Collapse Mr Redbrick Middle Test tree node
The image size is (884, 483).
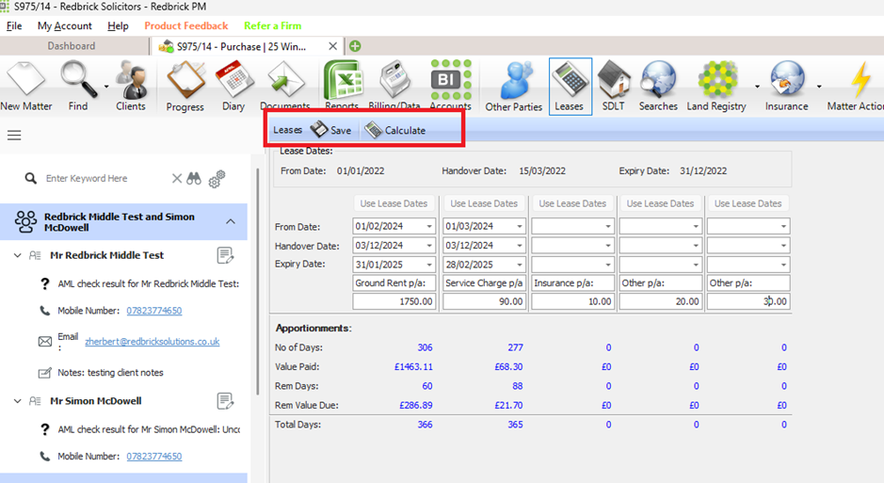tap(18, 255)
